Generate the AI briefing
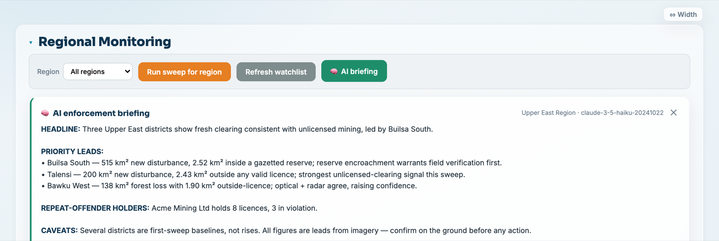Image resolution: width=719 pixels, height=241 pixels. click(x=354, y=71)
